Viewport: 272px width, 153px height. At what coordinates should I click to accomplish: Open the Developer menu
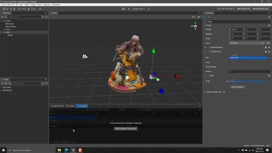(56, 5)
